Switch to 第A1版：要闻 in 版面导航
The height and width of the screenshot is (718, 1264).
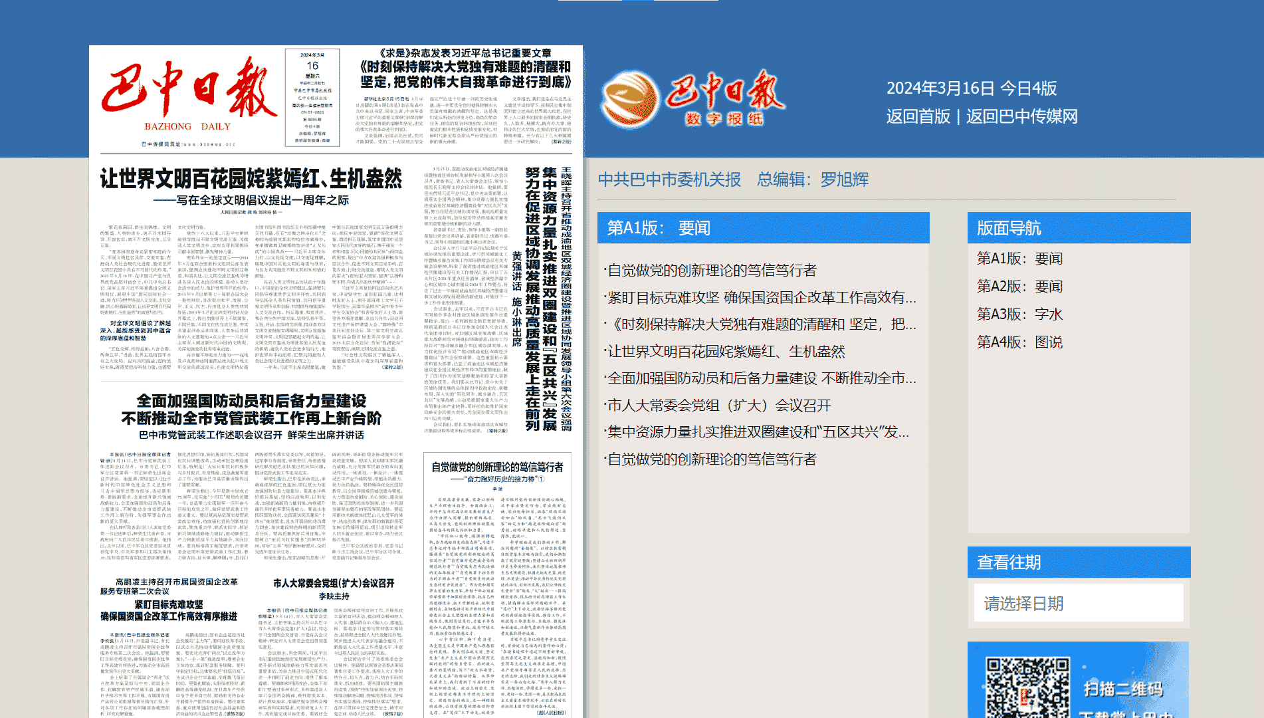(1019, 259)
